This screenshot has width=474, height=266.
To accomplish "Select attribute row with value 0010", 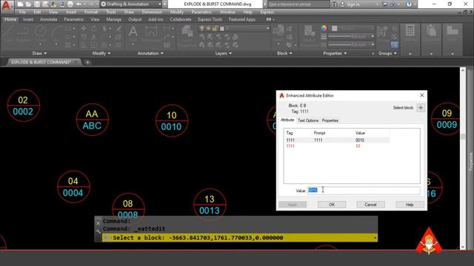I will coord(337,140).
